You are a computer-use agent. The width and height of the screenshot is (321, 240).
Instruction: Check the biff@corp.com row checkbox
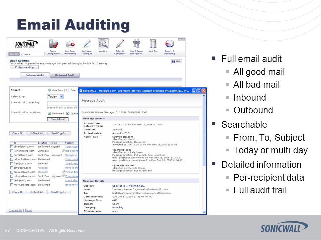[x=12, y=168]
